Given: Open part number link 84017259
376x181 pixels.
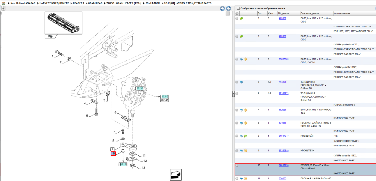Looking at the screenshot, I should pos(284,166).
